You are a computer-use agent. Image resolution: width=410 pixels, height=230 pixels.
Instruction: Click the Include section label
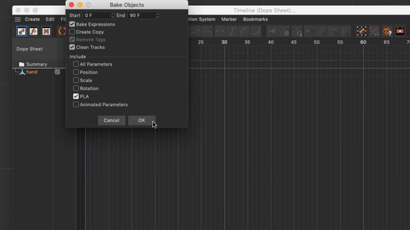78,57
